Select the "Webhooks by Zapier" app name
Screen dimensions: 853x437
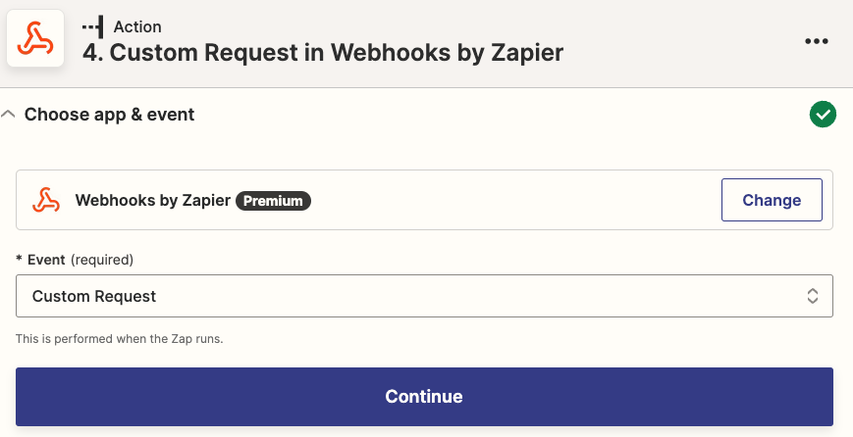click(153, 201)
